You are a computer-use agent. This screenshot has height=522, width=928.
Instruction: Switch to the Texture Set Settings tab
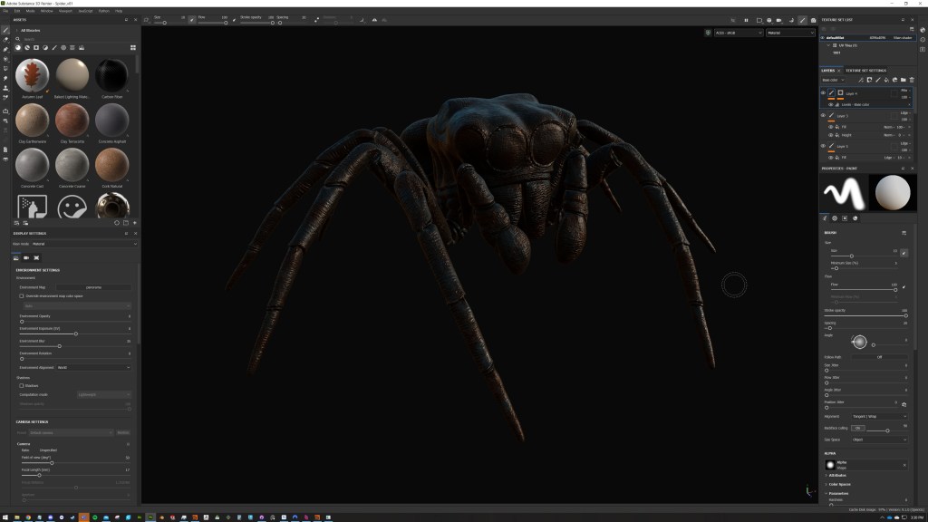(865, 70)
